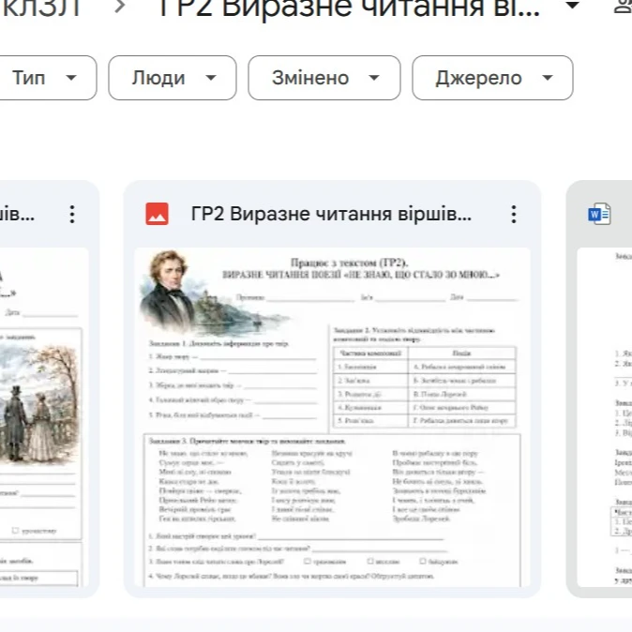Open more actions for the left partially visible card
Image resolution: width=632 pixels, height=632 pixels.
pyautogui.click(x=72, y=214)
